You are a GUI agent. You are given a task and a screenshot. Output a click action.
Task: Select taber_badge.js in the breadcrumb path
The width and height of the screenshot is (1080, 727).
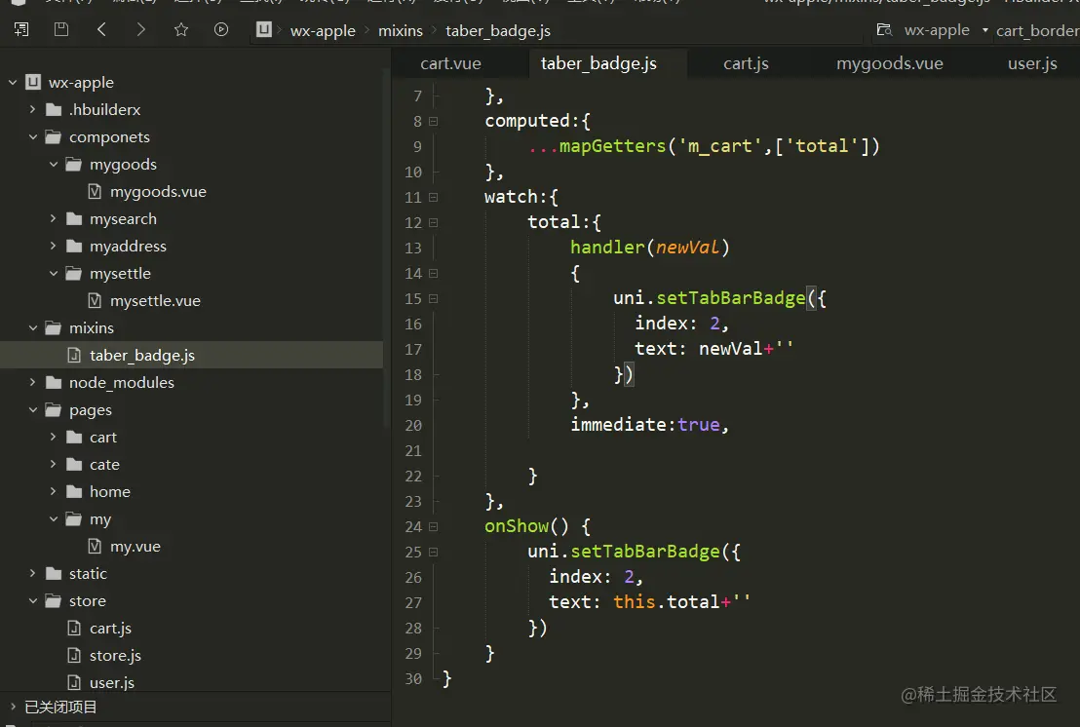point(498,31)
